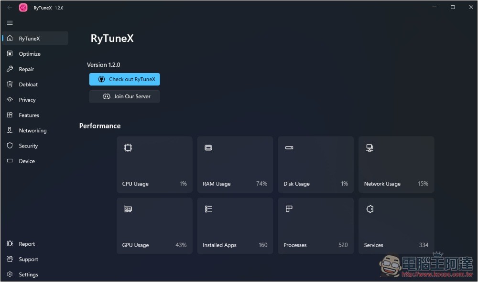Open the RAM Usage card
The width and height of the screenshot is (478, 282).
click(235, 165)
